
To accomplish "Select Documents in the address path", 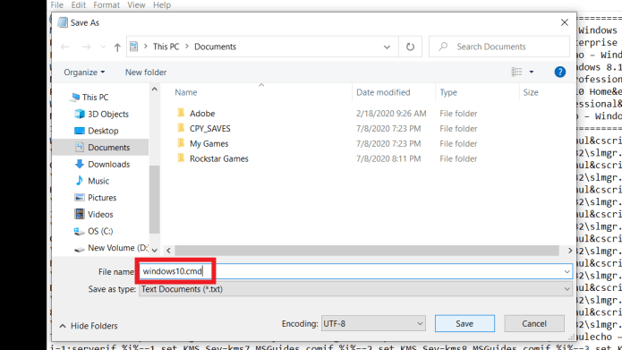I will click(215, 47).
